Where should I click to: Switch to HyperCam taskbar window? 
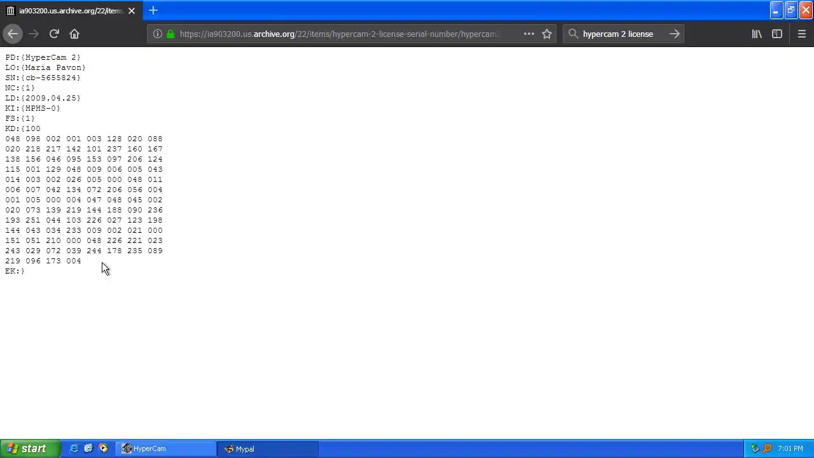tap(166, 448)
